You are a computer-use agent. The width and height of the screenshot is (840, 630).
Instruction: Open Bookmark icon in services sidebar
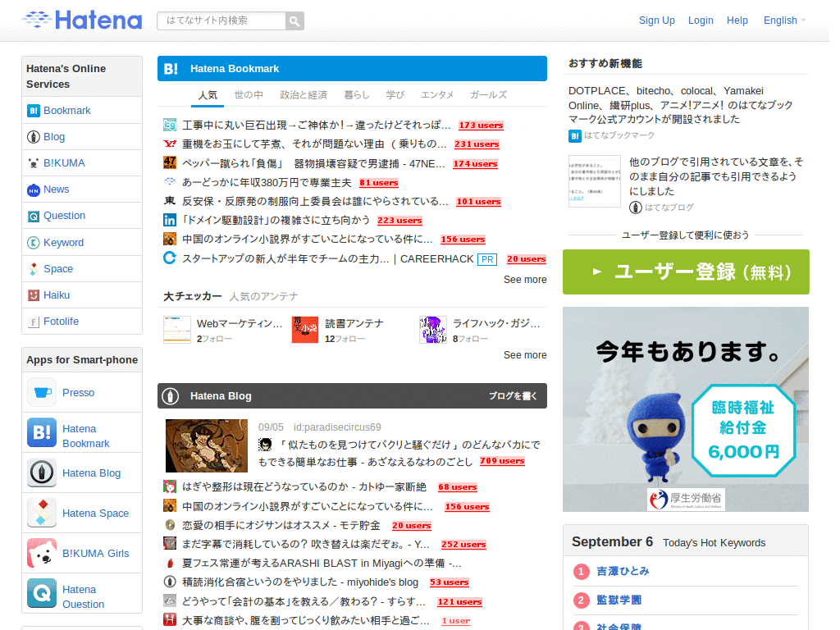tap(33, 111)
